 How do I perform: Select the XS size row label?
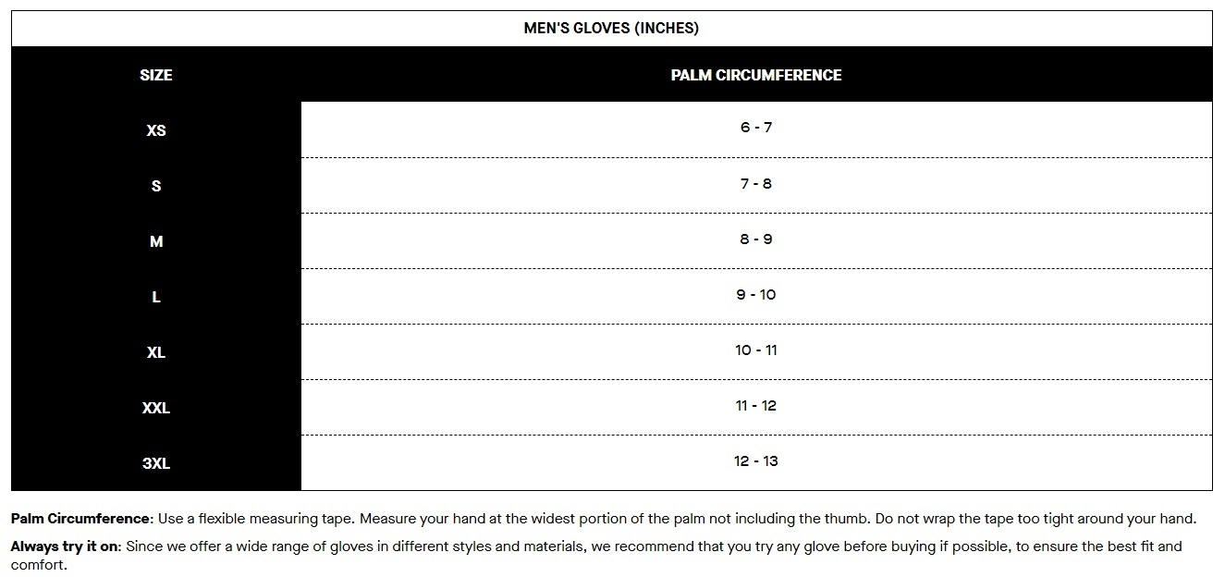pyautogui.click(x=155, y=130)
